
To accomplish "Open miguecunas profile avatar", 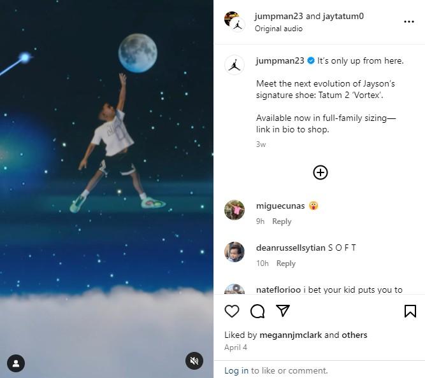I will pos(234,210).
